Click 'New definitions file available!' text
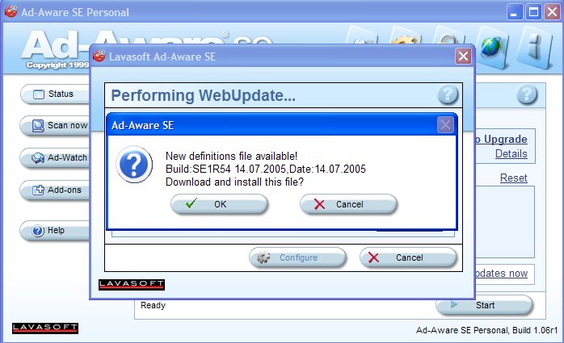 pos(231,157)
